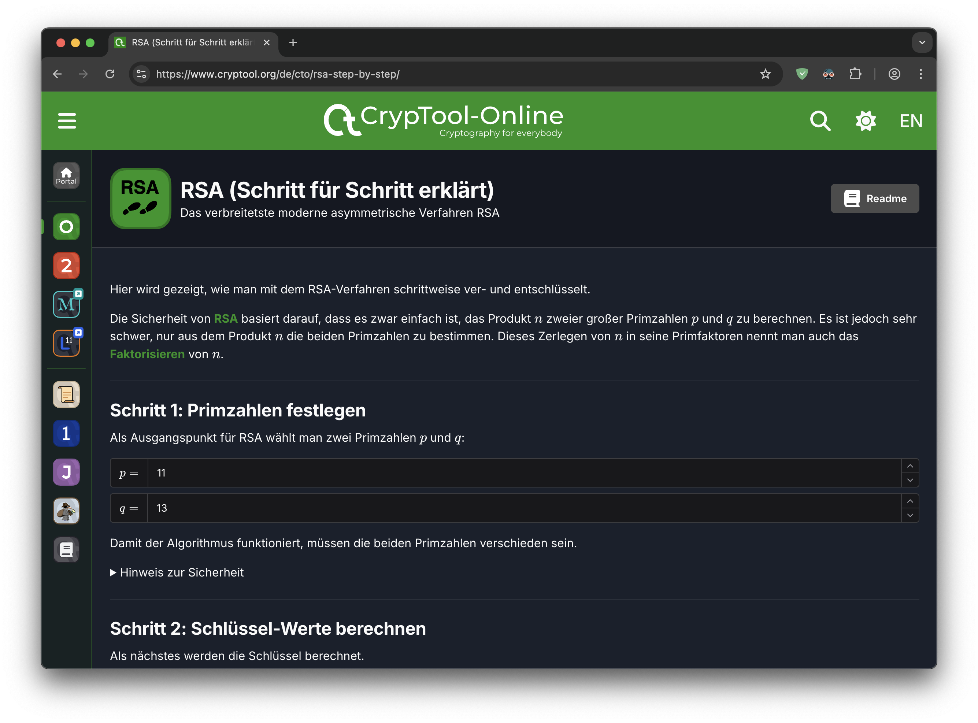The image size is (978, 723).
Task: Open the scroll parchment sidebar icon
Action: point(66,394)
